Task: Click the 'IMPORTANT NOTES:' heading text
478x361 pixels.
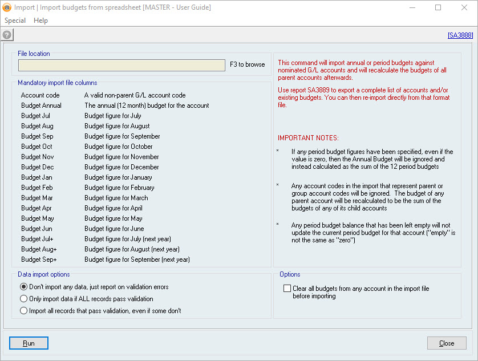Action: pyautogui.click(x=307, y=139)
